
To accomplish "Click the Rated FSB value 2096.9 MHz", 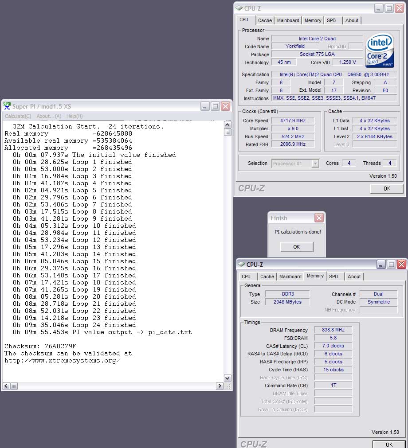I will point(293,144).
